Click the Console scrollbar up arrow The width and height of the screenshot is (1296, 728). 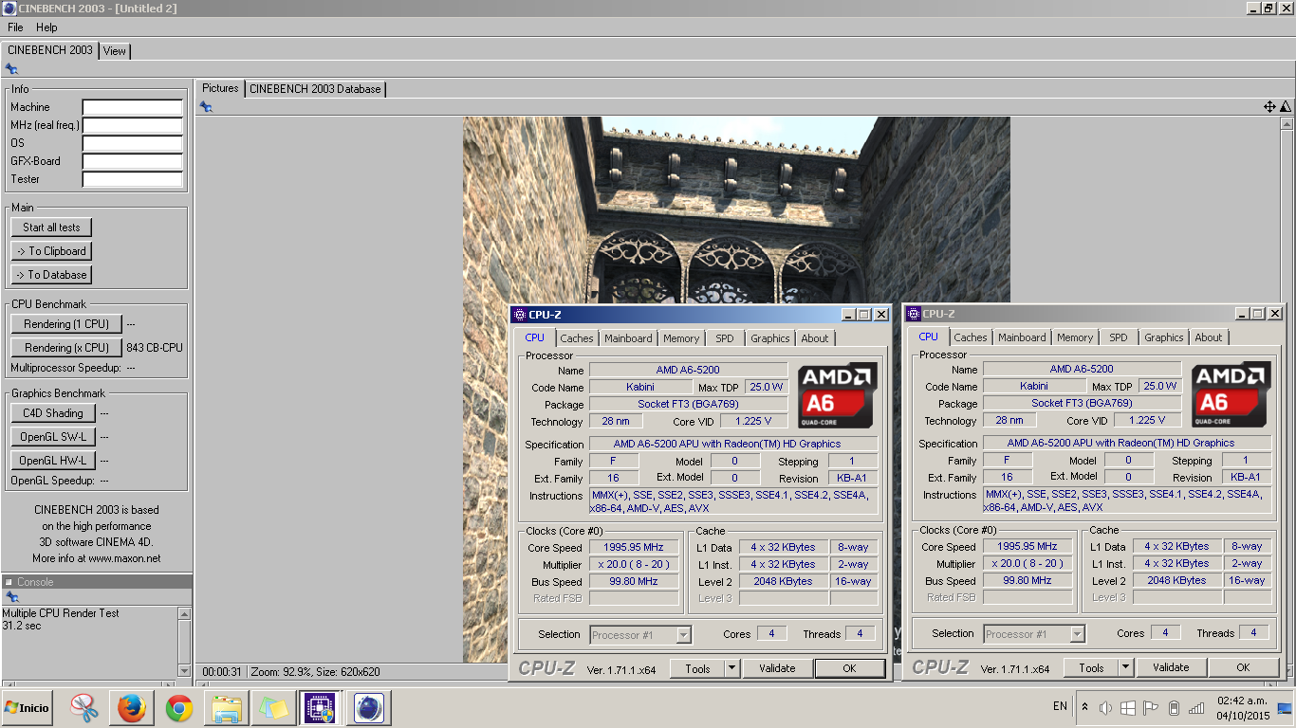184,613
